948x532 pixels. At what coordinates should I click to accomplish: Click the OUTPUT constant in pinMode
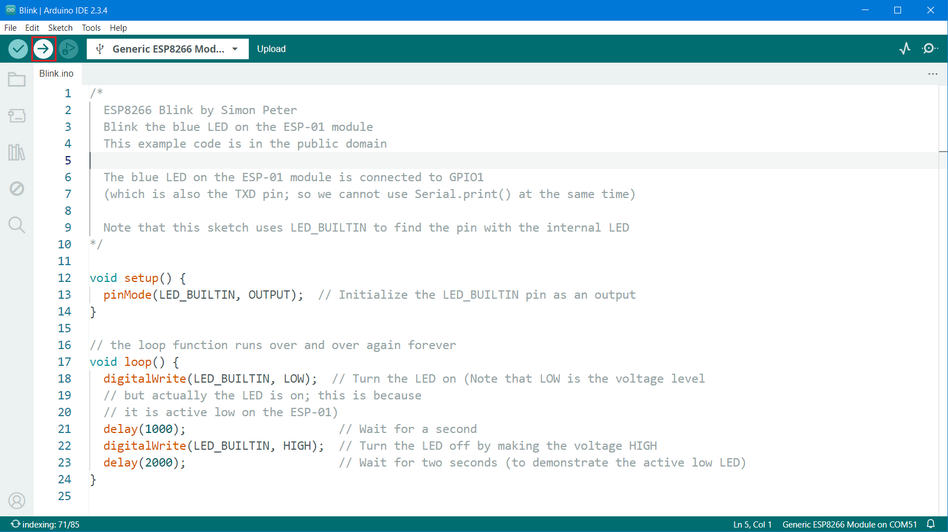pyautogui.click(x=269, y=295)
